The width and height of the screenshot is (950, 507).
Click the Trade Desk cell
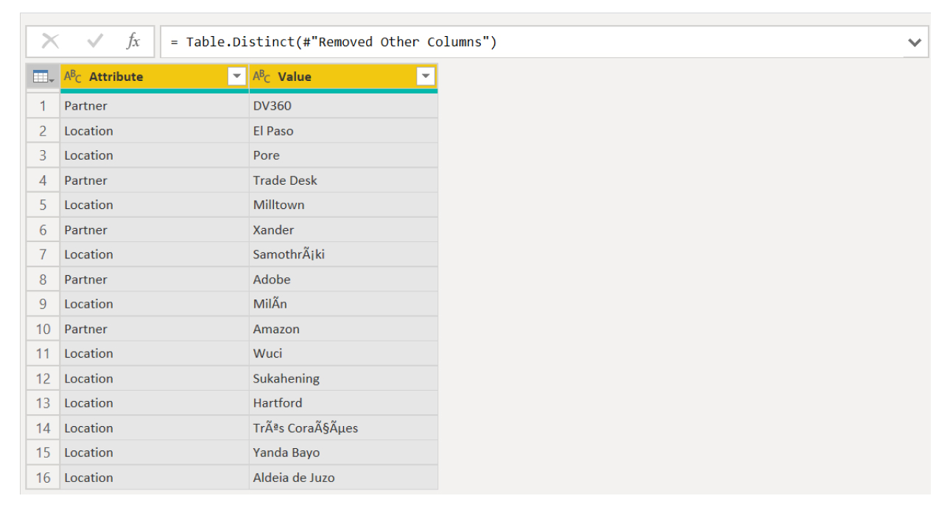(x=343, y=180)
